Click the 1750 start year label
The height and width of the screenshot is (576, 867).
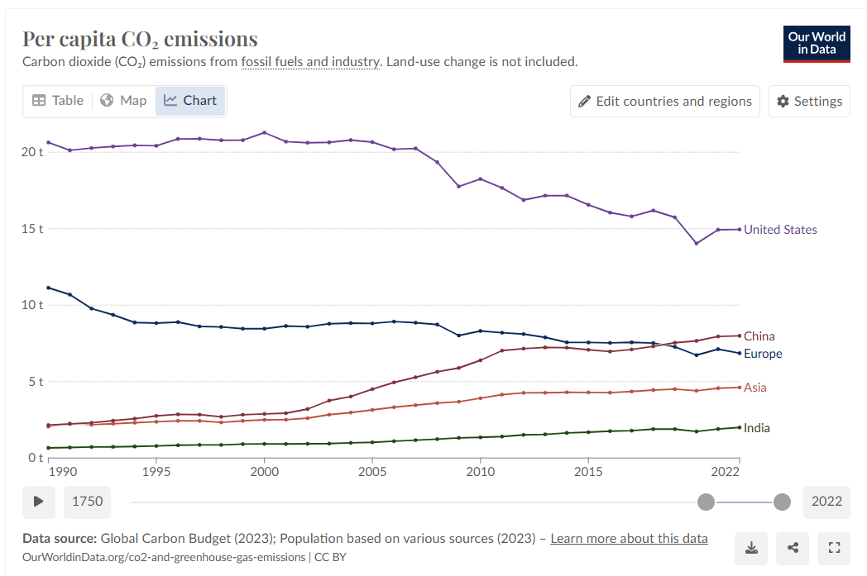[x=87, y=502]
